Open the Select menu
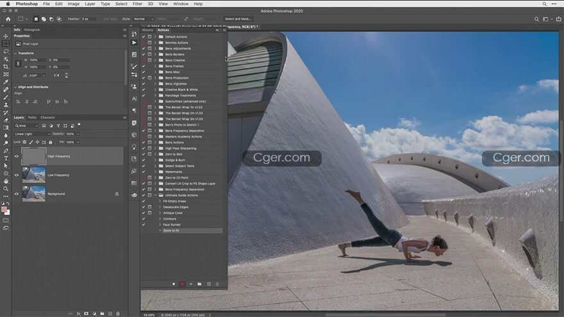 coord(121,4)
